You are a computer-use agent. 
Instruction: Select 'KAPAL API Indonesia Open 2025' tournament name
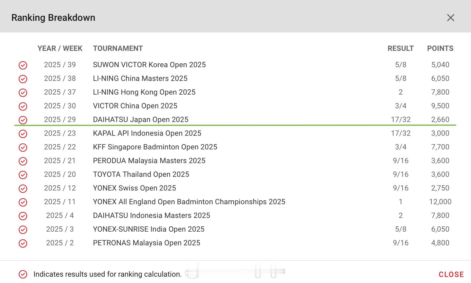[x=147, y=133]
